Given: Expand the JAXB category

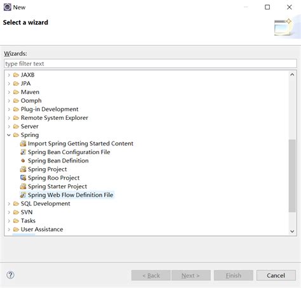Looking at the screenshot, I should (9, 75).
